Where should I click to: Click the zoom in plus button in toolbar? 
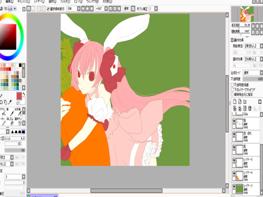tap(87, 8)
